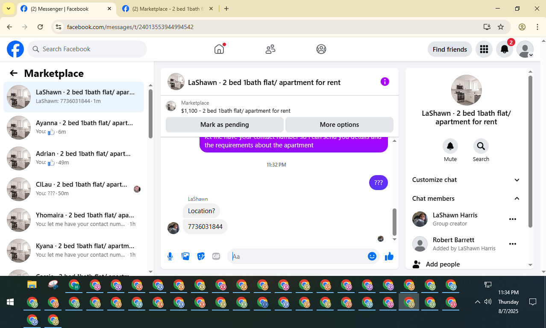
Task: Open Facebook home logo
Action: point(15,49)
